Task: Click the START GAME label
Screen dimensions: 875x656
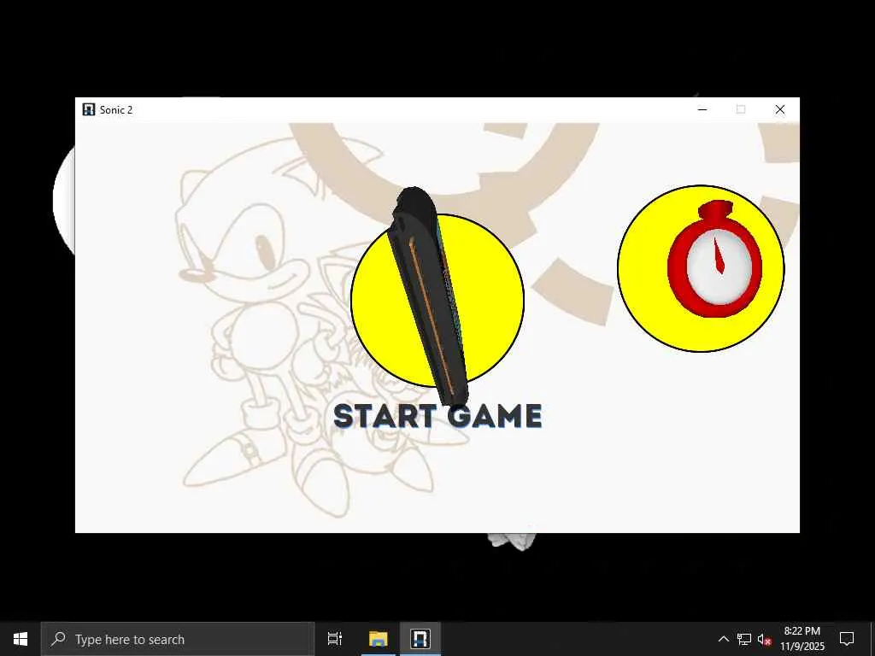Action: tap(437, 416)
